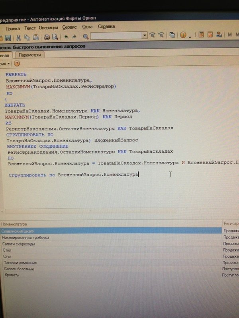Open the Сервис menu
Image resolution: width=239 pixels, height=318 pixels.
[70, 27]
